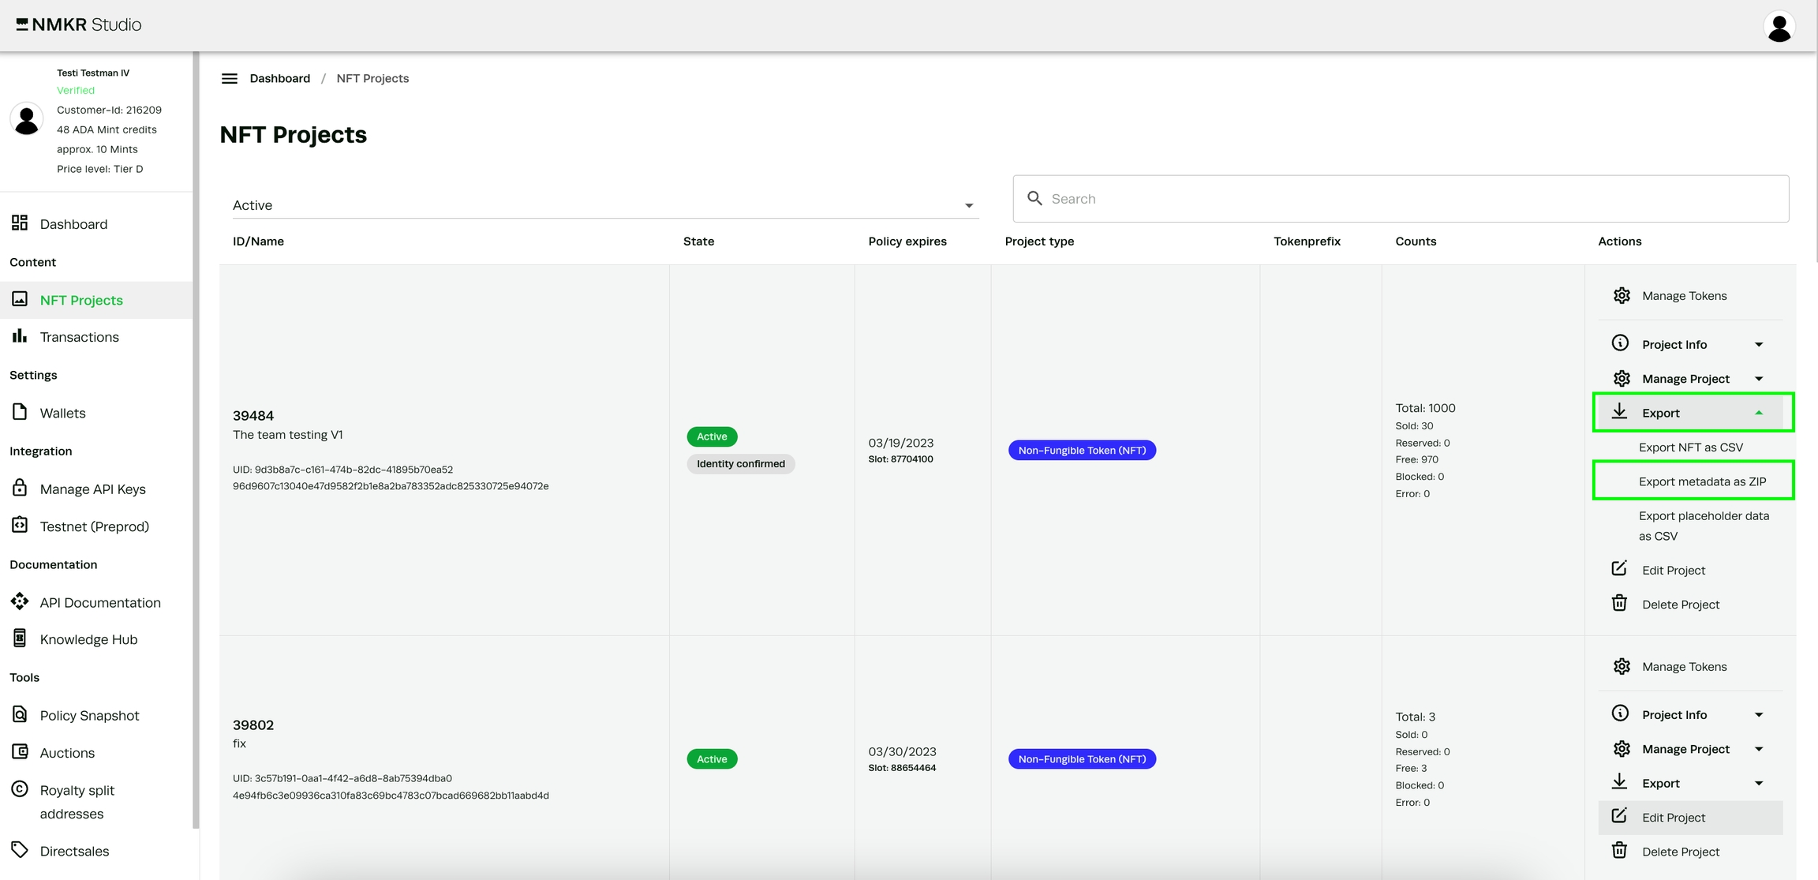1818x880 pixels.
Task: Go to Transactions in the sidebar
Action: [79, 337]
